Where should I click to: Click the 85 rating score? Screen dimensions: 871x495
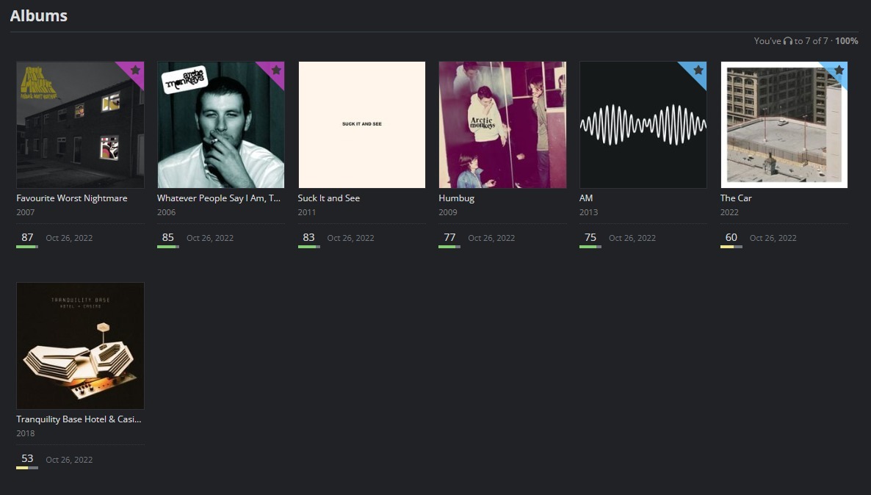pos(167,238)
